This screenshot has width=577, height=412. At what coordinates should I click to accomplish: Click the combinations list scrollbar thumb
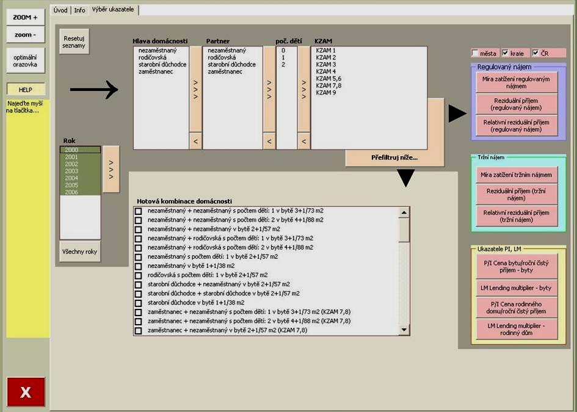(404, 230)
